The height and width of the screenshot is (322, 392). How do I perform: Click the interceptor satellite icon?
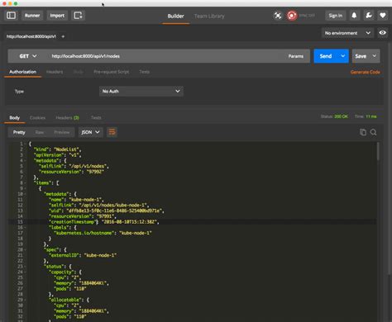tap(278, 16)
